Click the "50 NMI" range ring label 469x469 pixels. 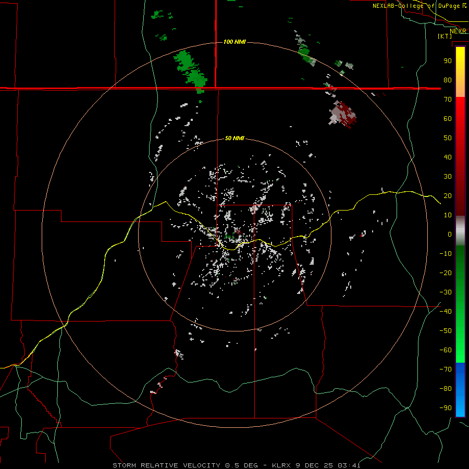pyautogui.click(x=234, y=138)
